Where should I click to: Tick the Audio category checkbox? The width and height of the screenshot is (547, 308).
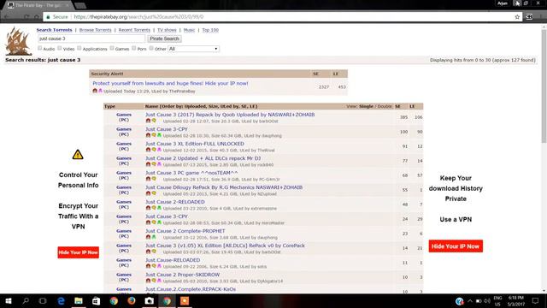(x=40, y=48)
